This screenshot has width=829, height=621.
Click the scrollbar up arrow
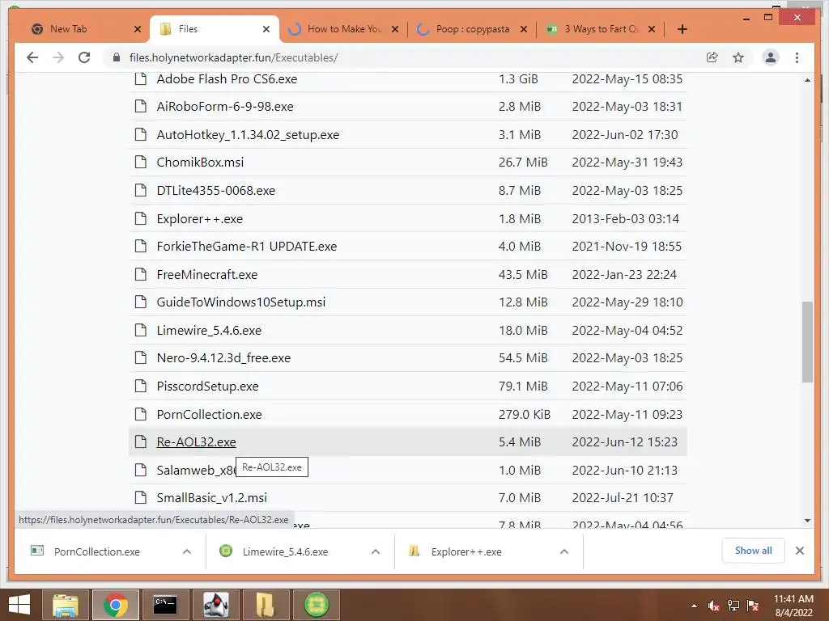coord(807,80)
